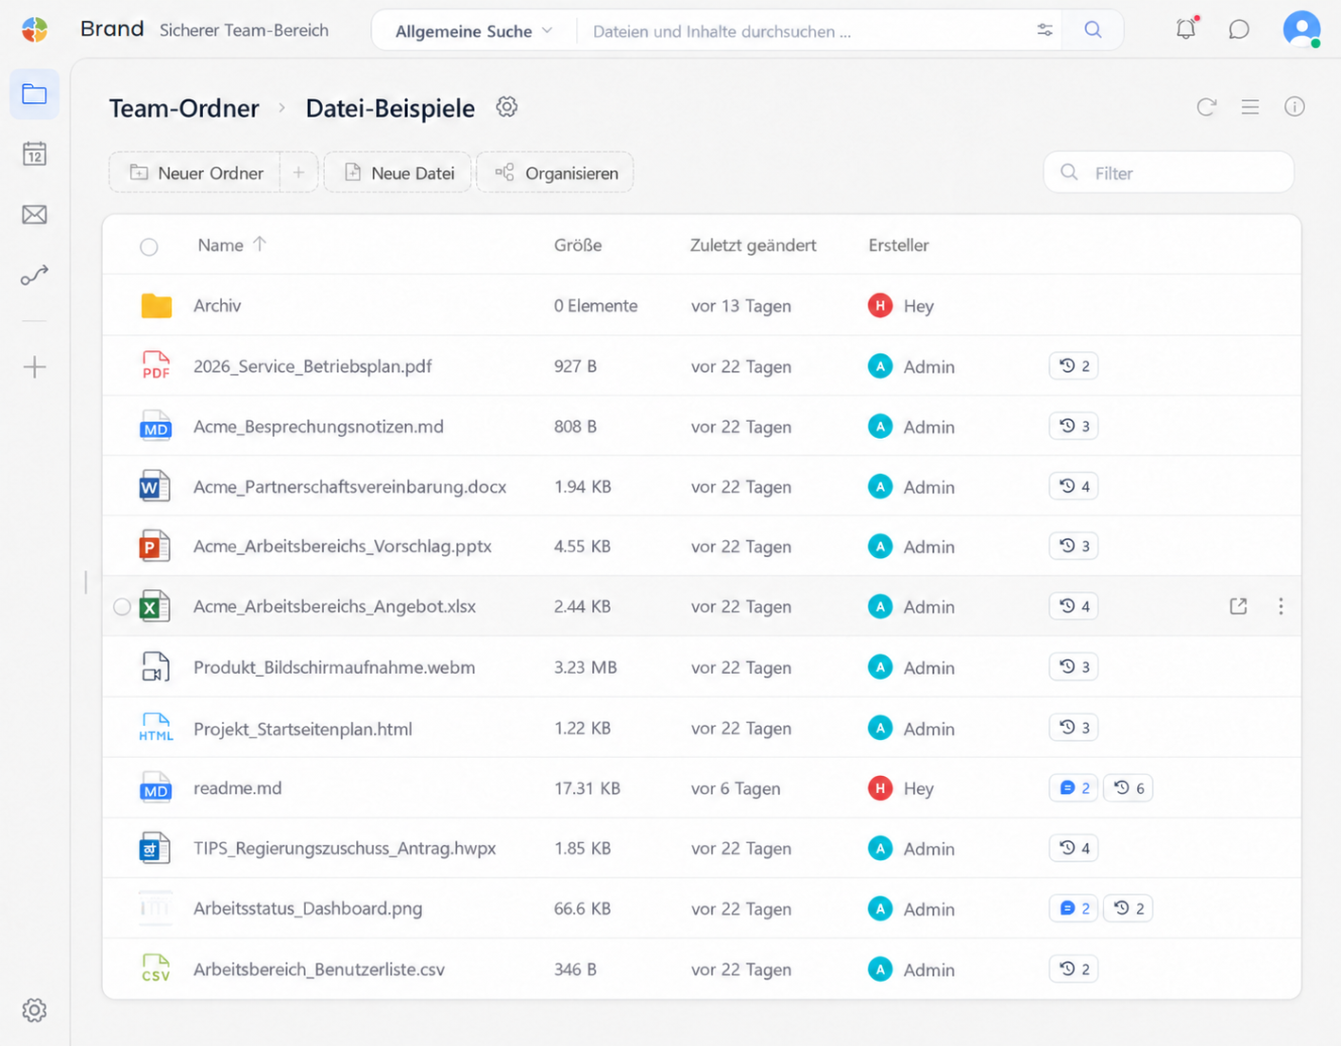Expand the plus dropdown next to Neuer Ordner
Image resolution: width=1341 pixels, height=1046 pixels.
298,173
